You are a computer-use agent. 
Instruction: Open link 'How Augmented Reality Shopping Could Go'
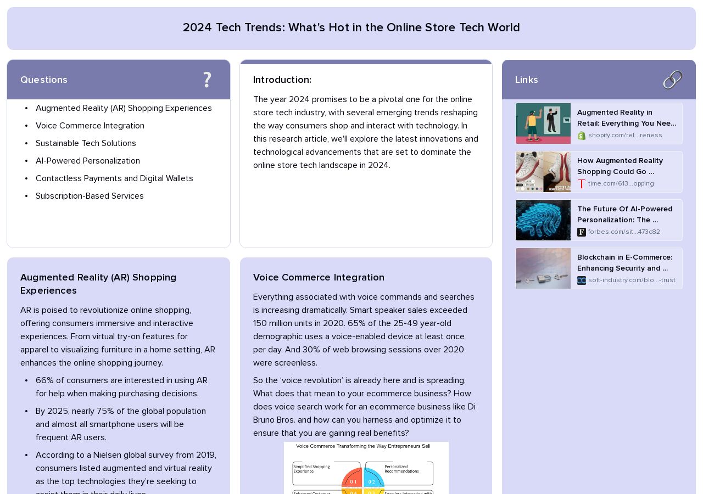[x=620, y=166]
